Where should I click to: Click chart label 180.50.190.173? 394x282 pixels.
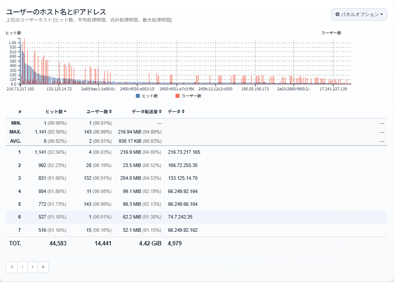[x=255, y=89]
